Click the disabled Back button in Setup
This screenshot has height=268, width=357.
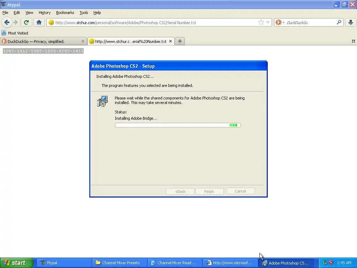pyautogui.click(x=180, y=192)
